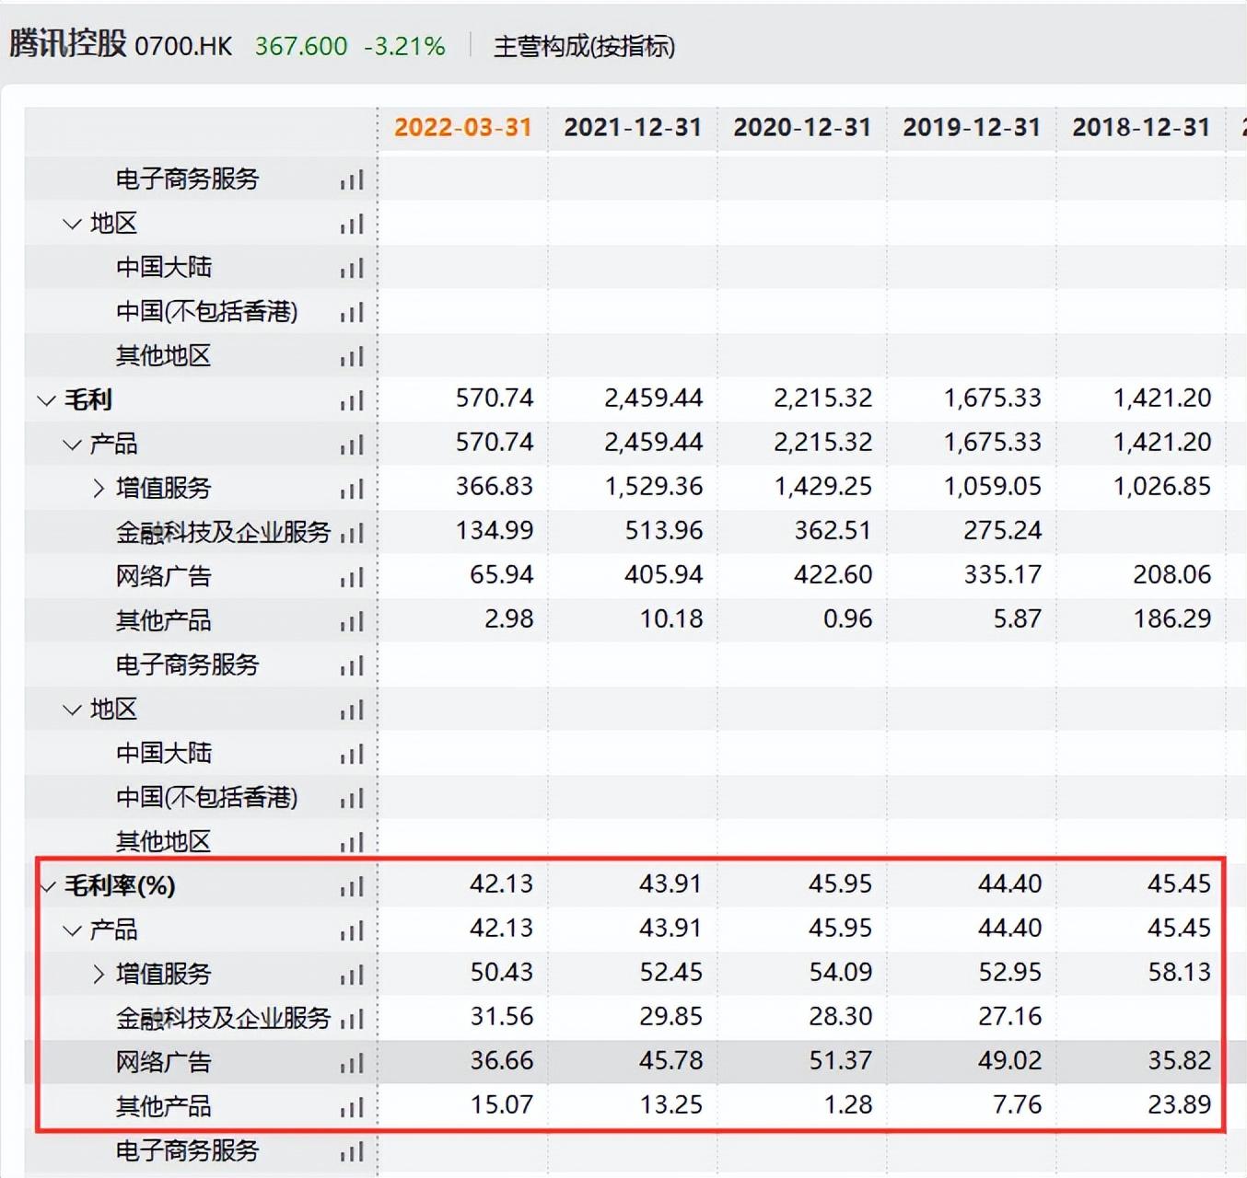
Task: Open chart icon of 地区 row between 毛利 and 毛利率
Action: [352, 710]
